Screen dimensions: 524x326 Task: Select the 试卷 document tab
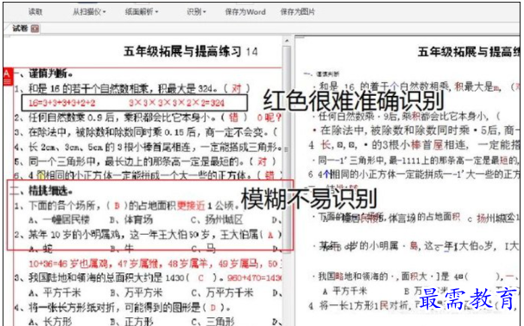click(20, 28)
